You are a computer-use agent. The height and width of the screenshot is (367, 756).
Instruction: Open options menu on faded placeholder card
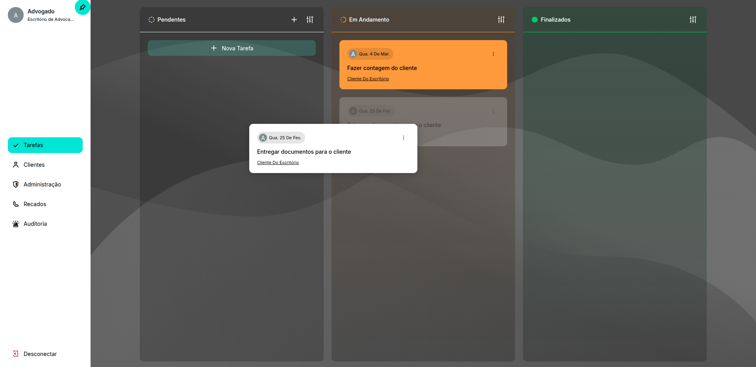[x=493, y=111]
